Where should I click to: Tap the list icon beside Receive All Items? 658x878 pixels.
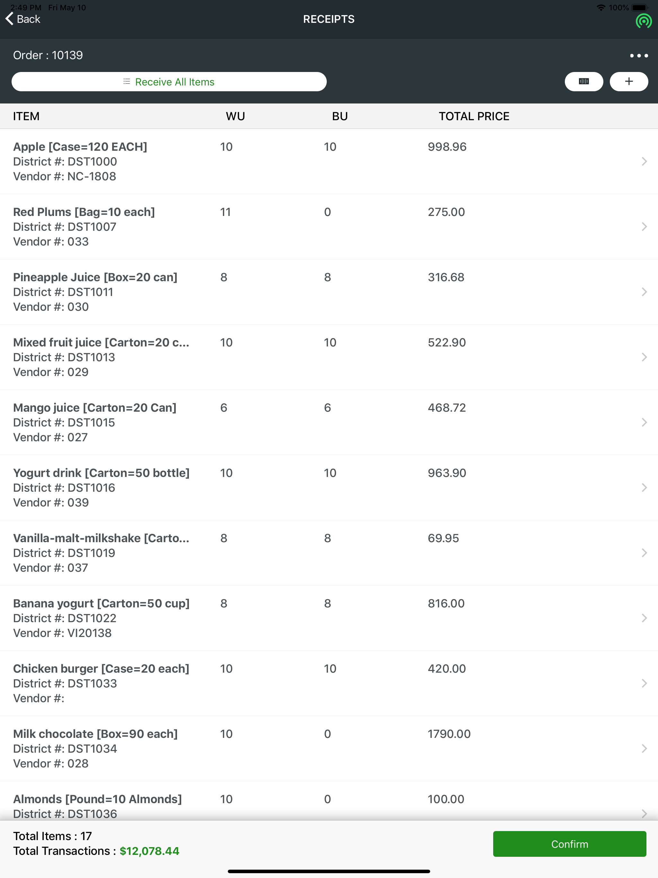pos(127,81)
